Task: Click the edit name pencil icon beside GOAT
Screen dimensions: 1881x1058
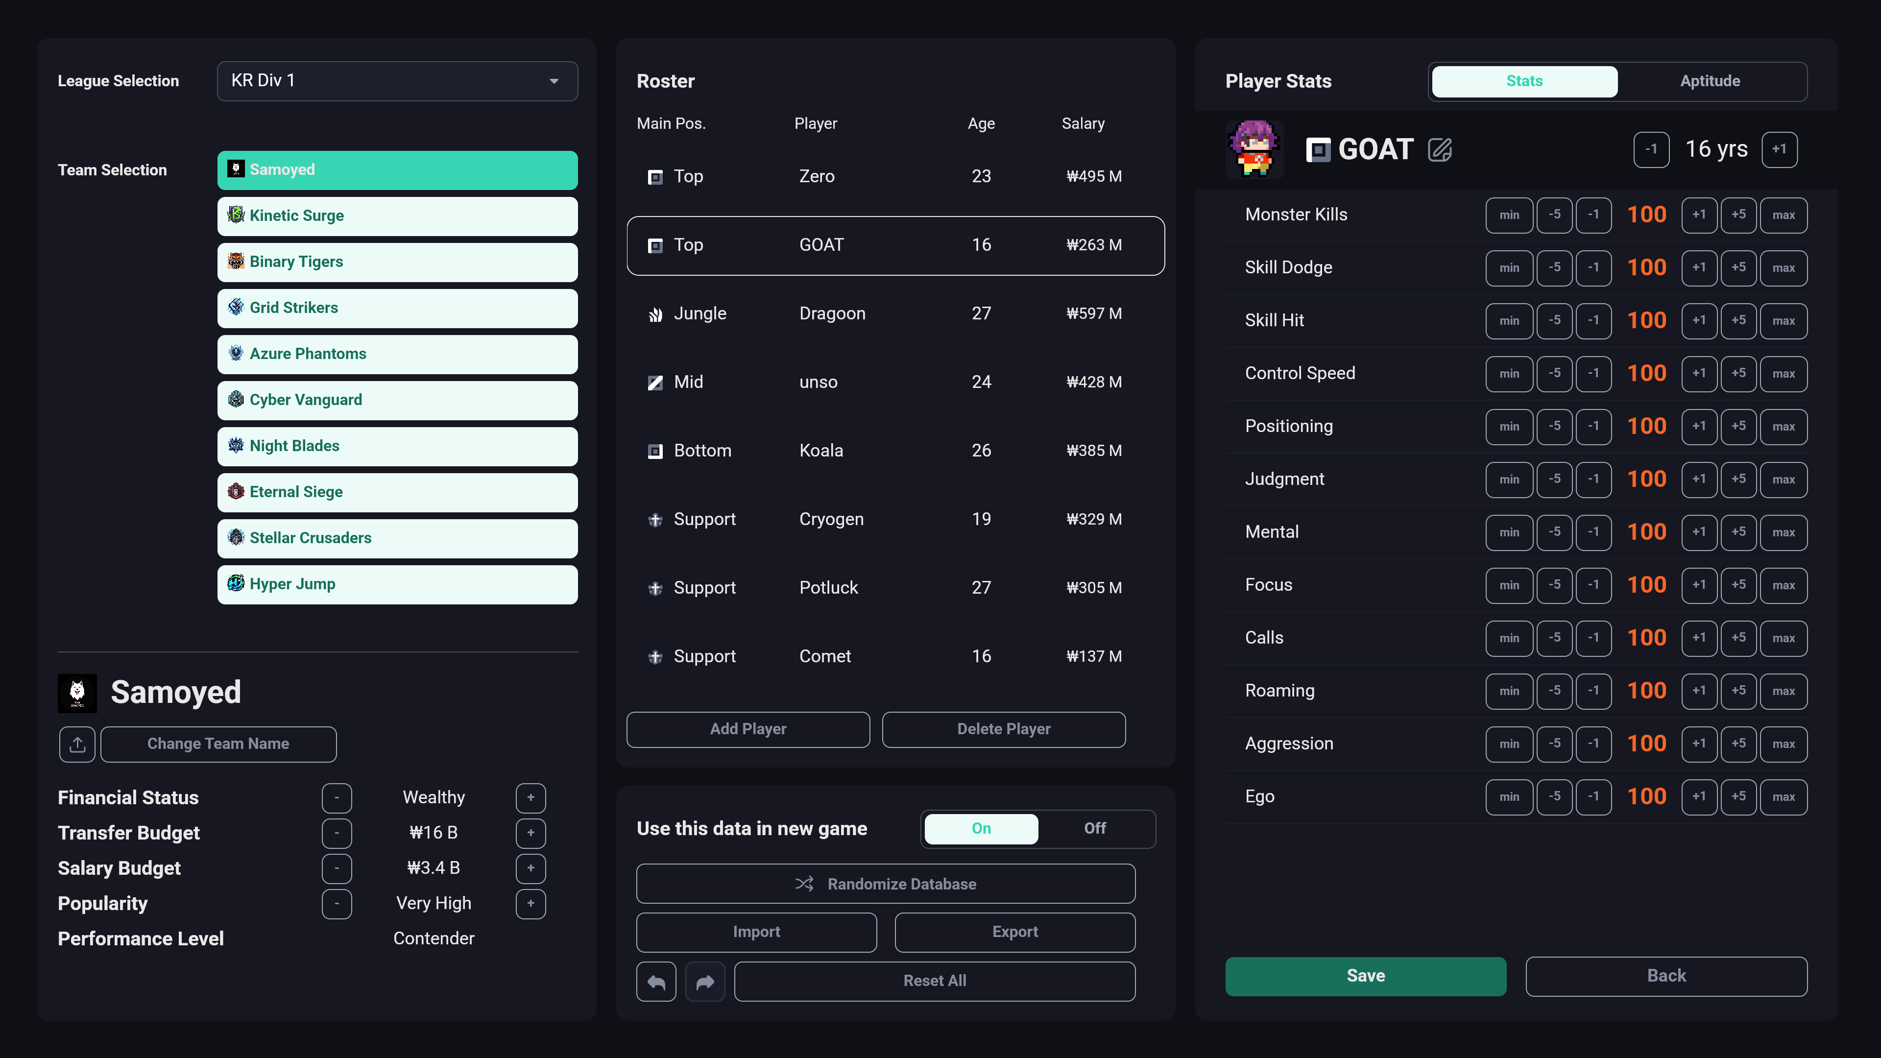Action: tap(1439, 150)
